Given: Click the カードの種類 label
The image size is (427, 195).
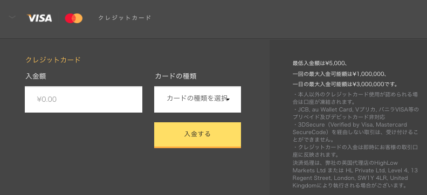Looking at the screenshot, I should pos(176,76).
